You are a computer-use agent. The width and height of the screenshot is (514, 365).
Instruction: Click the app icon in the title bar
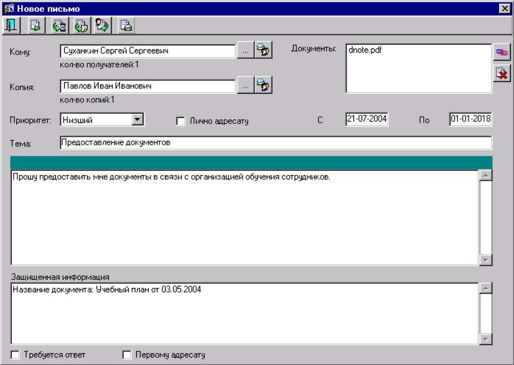(x=9, y=8)
